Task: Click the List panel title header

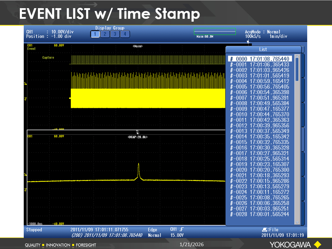Action: tap(263, 49)
